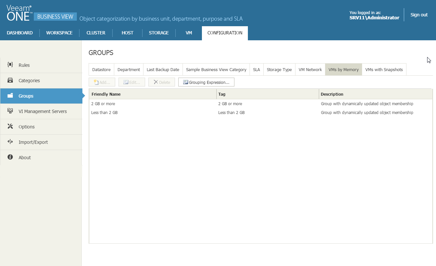Select the '2 GB or more' group row
This screenshot has width=436, height=266.
103,104
